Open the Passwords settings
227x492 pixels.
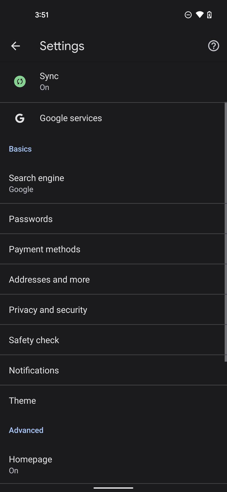tap(31, 219)
